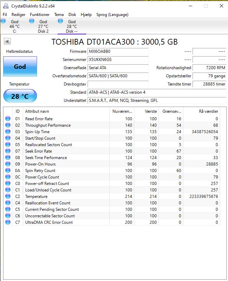The width and height of the screenshot is (228, 281).
Task: Click the Rå værdier column header
Action: point(206,111)
